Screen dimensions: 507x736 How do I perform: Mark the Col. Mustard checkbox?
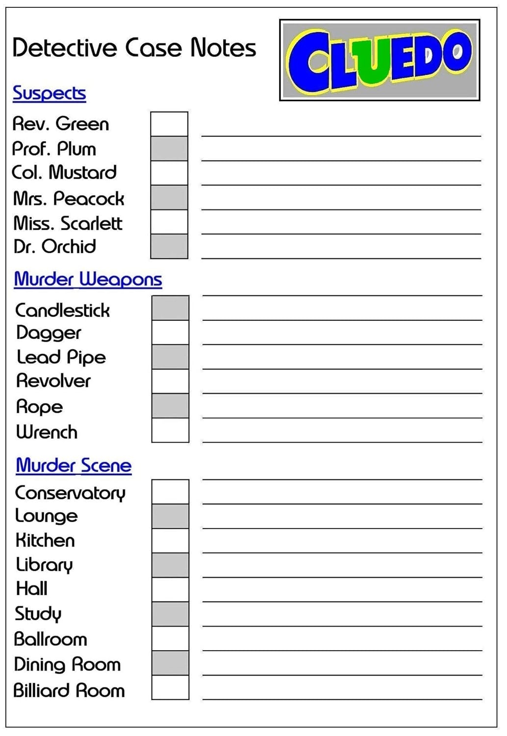click(169, 173)
